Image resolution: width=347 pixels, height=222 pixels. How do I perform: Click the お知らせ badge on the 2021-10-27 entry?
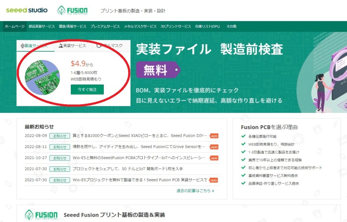pyautogui.click(x=60, y=158)
